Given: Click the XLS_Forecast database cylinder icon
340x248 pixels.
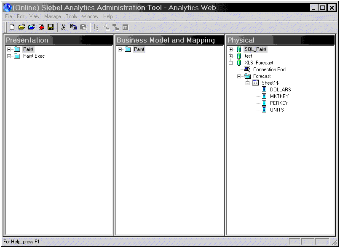Looking at the screenshot, I should pyautogui.click(x=239, y=63).
